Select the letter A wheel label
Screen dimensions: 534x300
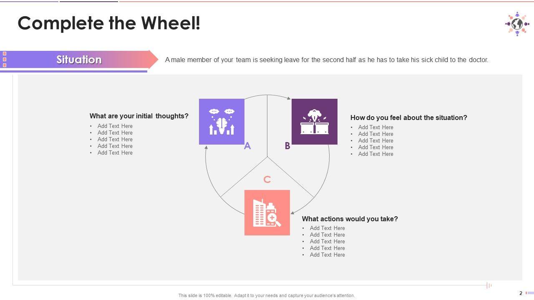point(247,146)
